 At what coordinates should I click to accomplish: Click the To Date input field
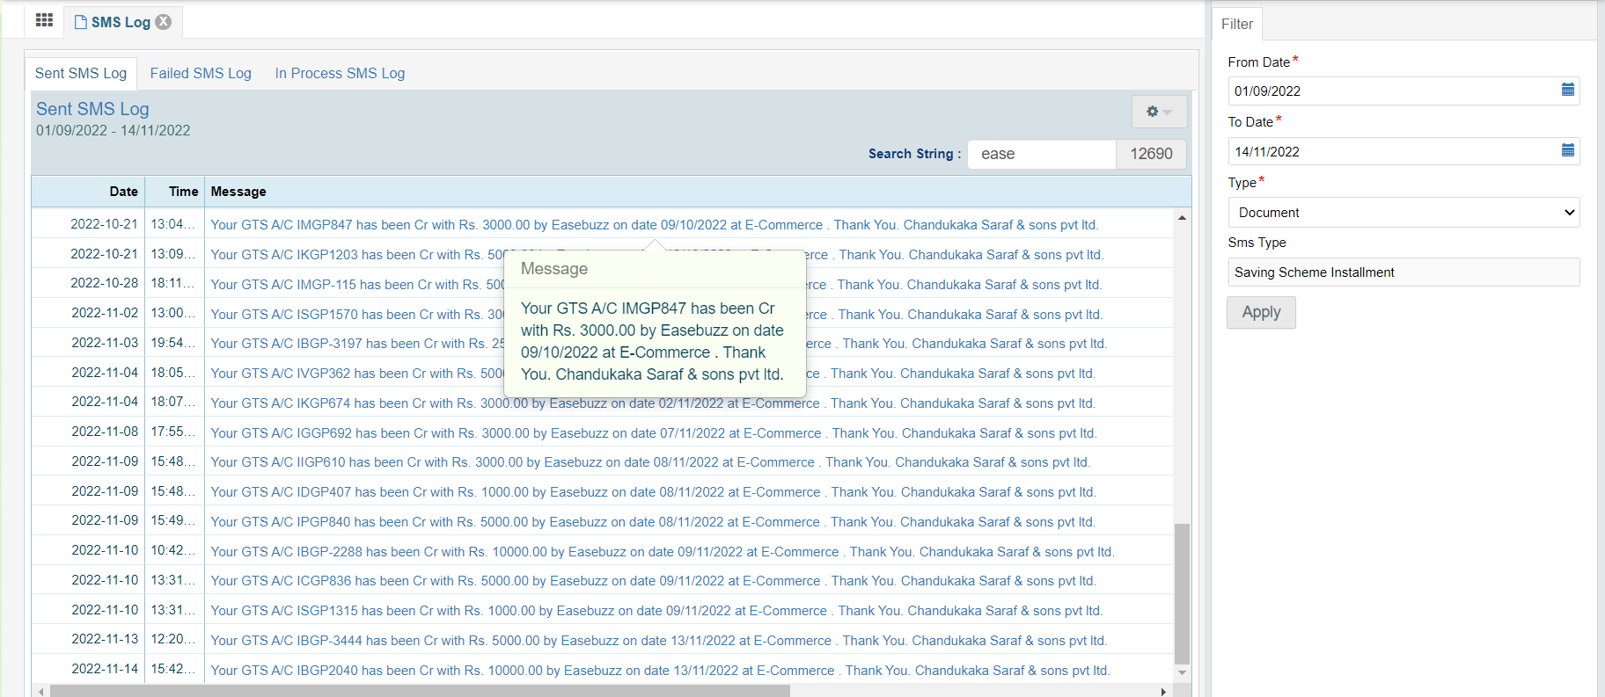click(x=1403, y=151)
